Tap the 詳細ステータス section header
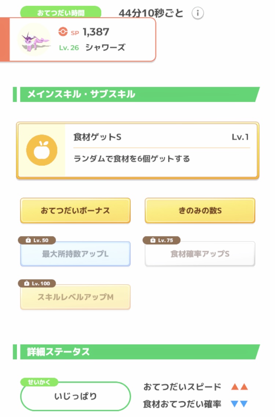 [136, 352]
